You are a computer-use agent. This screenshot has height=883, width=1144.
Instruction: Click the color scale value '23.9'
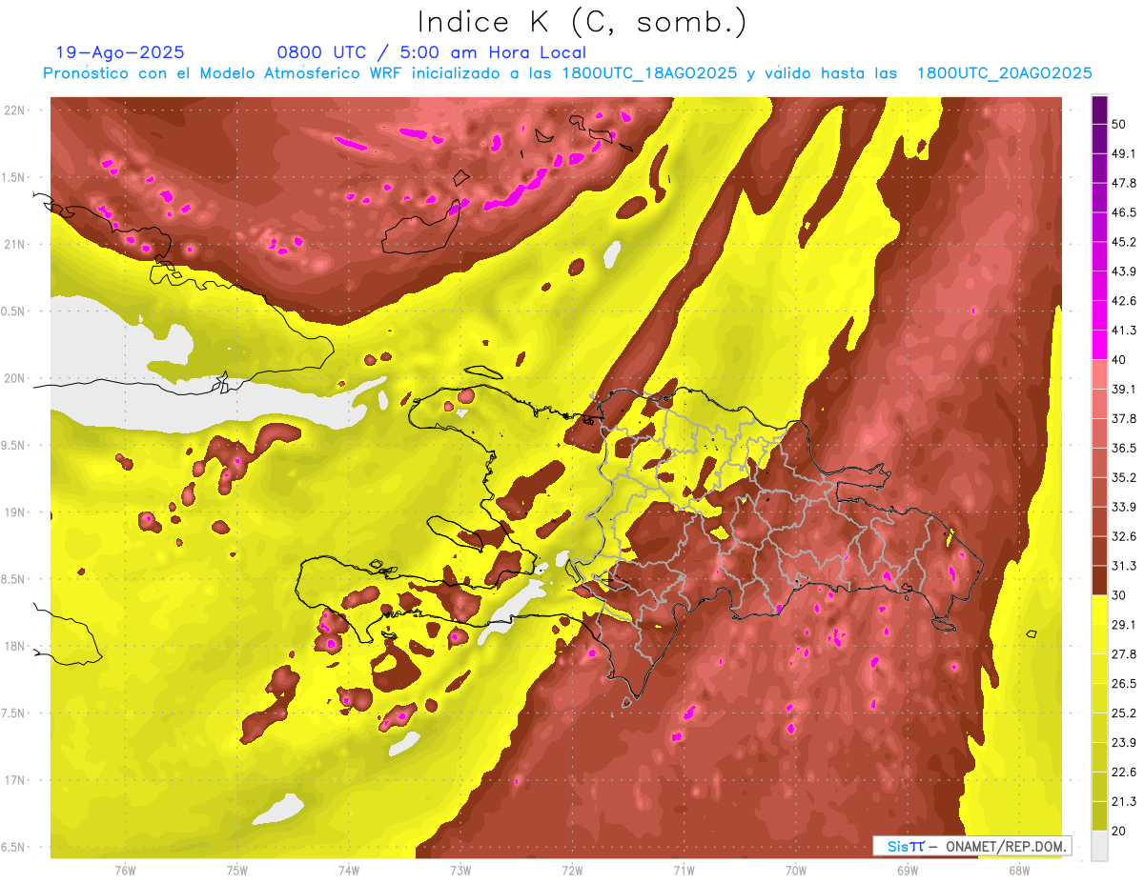tap(1124, 744)
